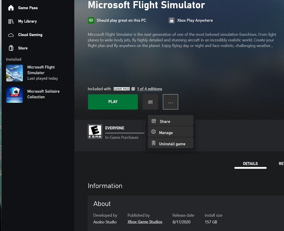Click the Store bag icon

[11, 48]
